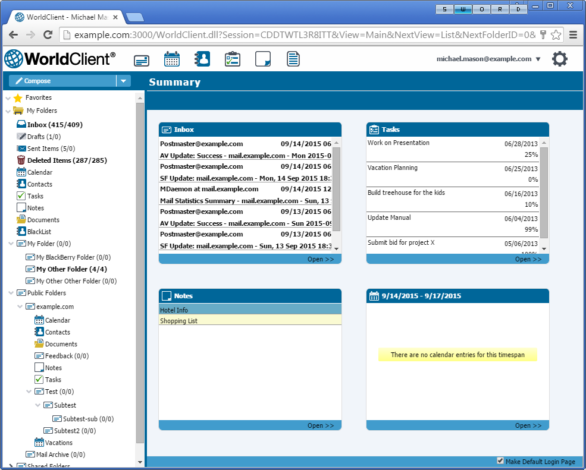586x470 pixels.
Task: Collapse the My Folders tree node
Action: [8, 111]
